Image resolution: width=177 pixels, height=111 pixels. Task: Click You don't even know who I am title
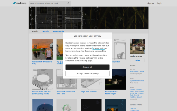(x=66, y=93)
